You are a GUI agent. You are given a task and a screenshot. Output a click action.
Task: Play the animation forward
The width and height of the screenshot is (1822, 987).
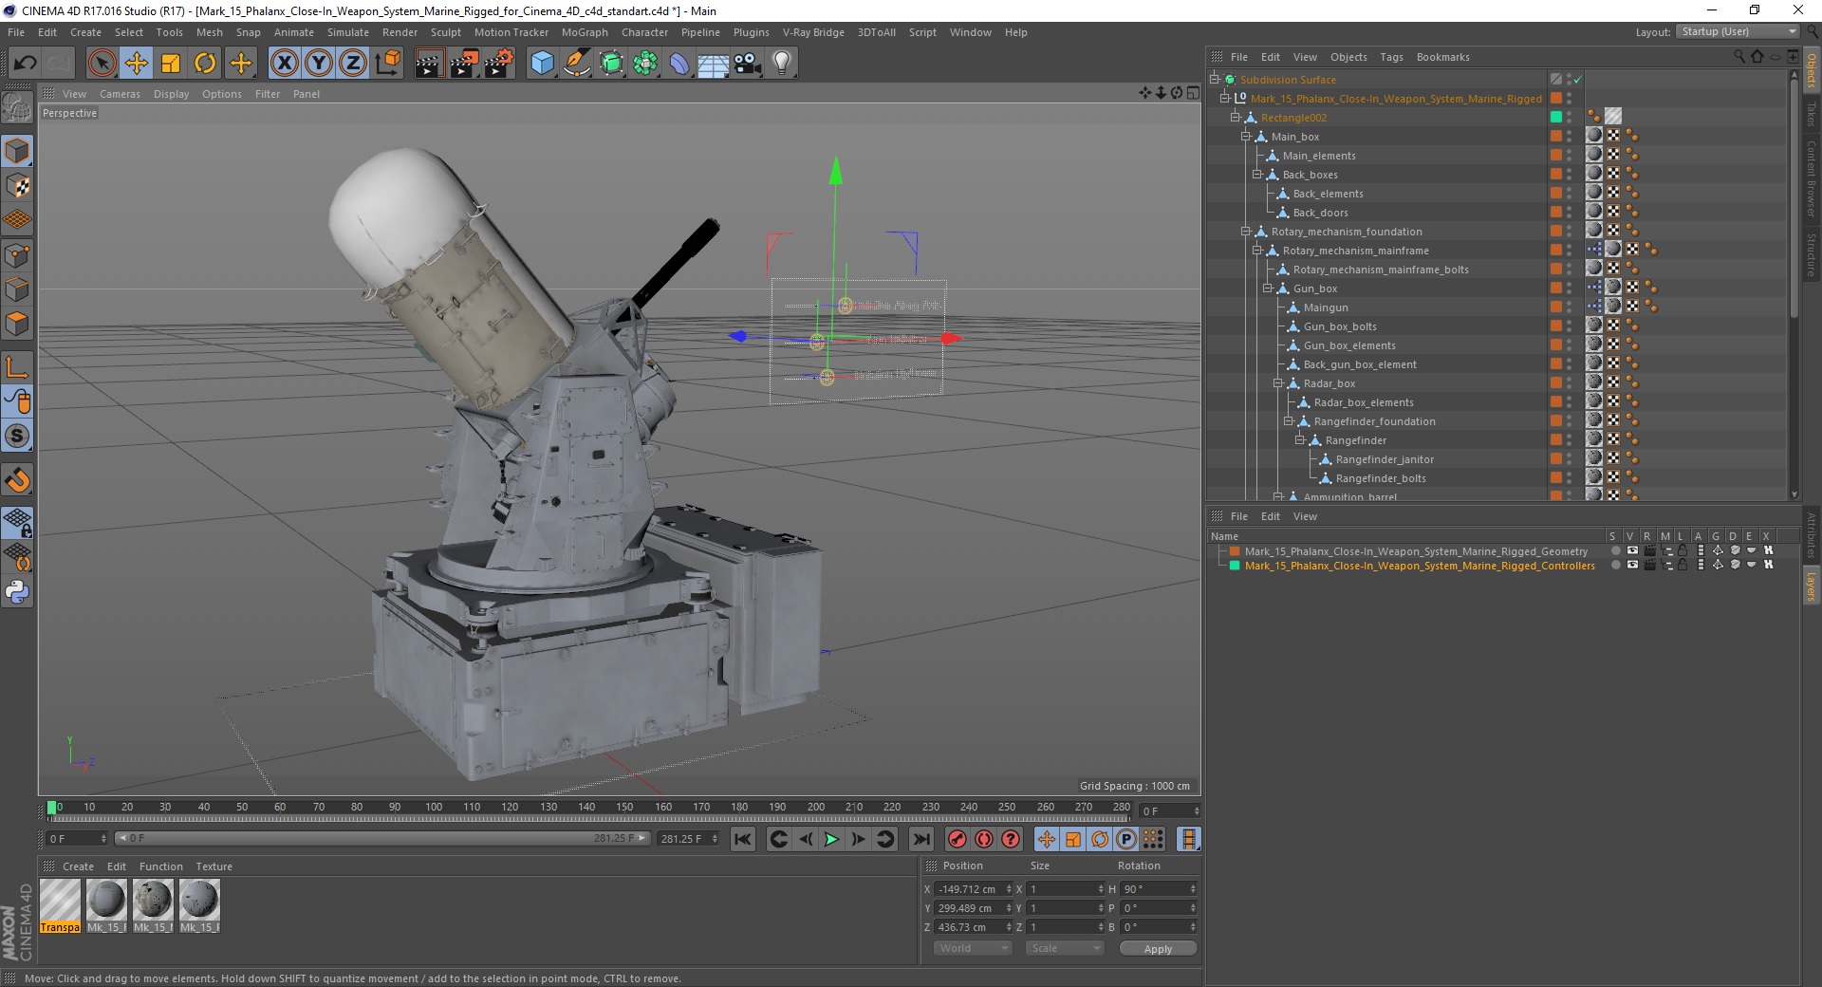[x=831, y=839]
